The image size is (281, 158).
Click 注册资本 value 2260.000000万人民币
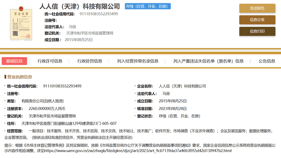click(x=47, y=109)
